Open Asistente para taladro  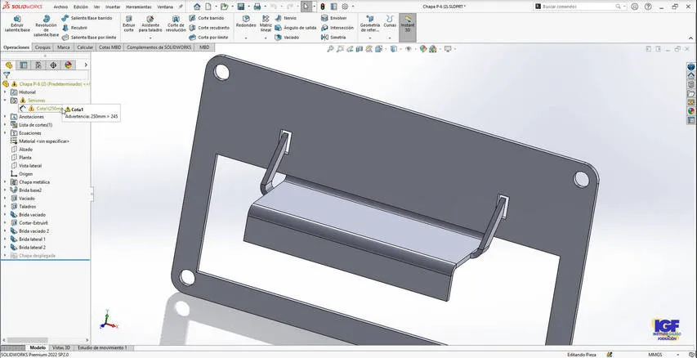pos(150,24)
